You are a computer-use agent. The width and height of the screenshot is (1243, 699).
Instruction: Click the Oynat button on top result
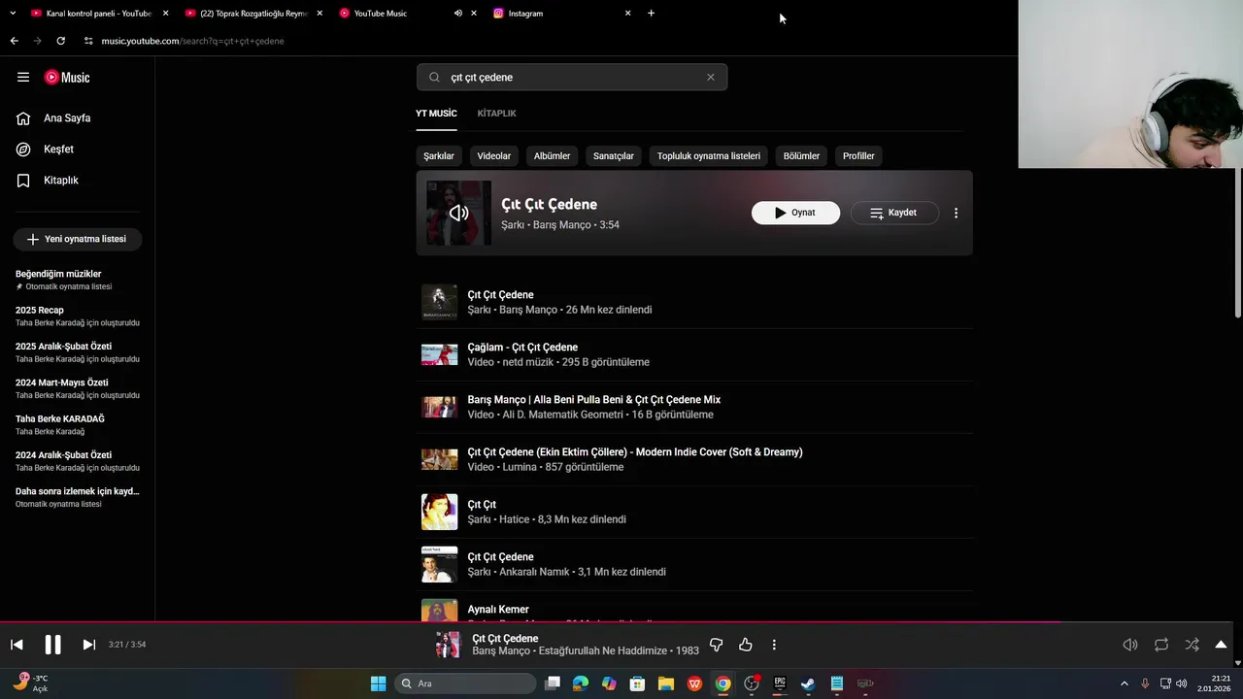tap(795, 213)
